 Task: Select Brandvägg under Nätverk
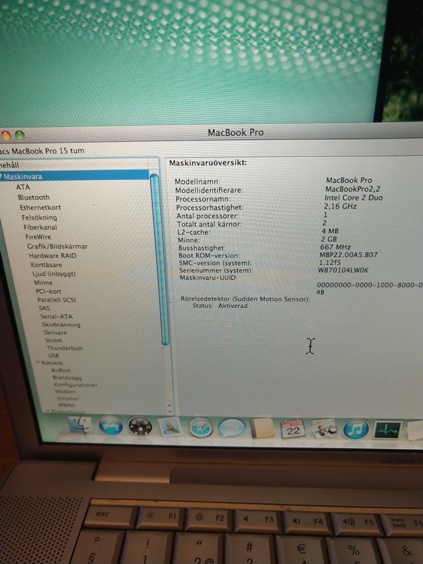coord(67,377)
